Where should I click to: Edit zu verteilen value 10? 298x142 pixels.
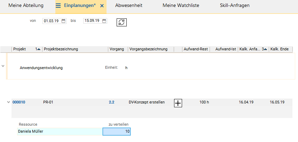click(117, 132)
